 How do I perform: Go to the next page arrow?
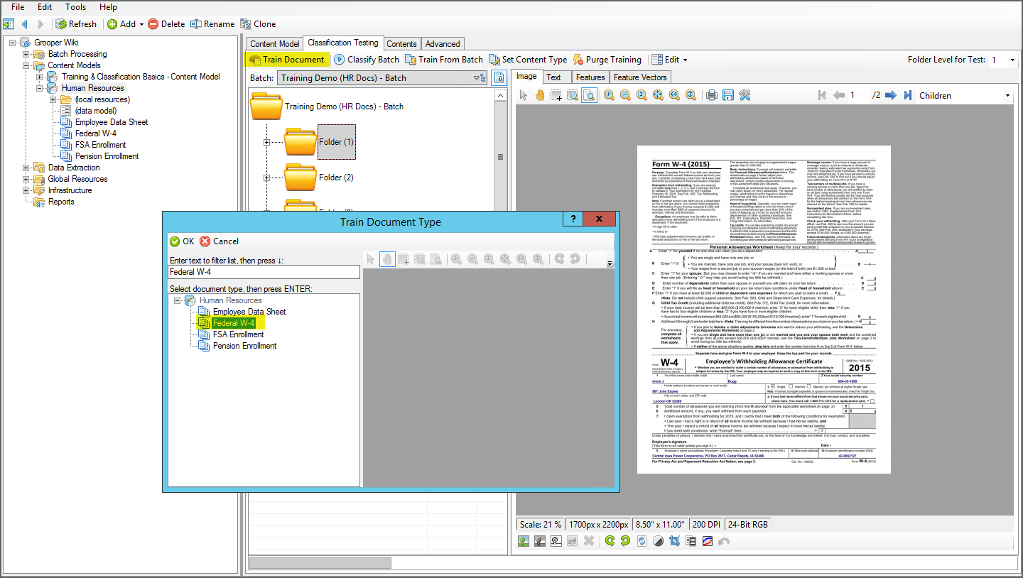pos(890,95)
